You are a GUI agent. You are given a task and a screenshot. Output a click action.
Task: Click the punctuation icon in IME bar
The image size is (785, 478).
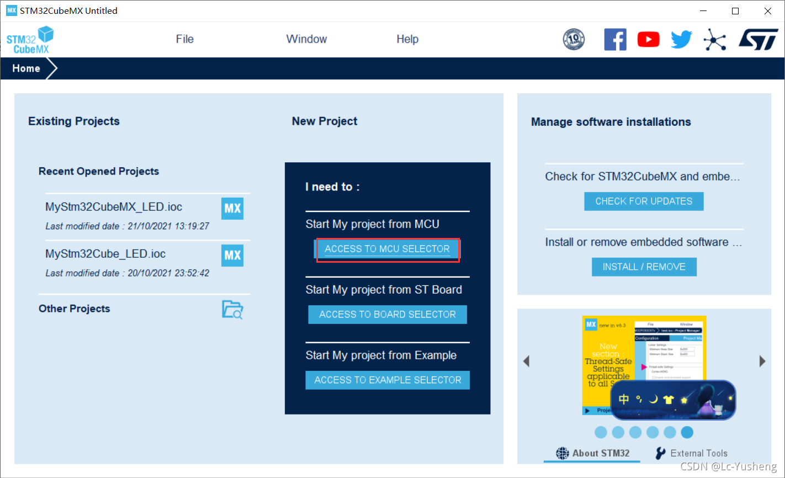coord(639,399)
